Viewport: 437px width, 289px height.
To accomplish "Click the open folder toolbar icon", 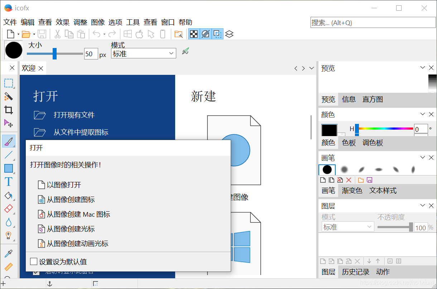I will 26,34.
